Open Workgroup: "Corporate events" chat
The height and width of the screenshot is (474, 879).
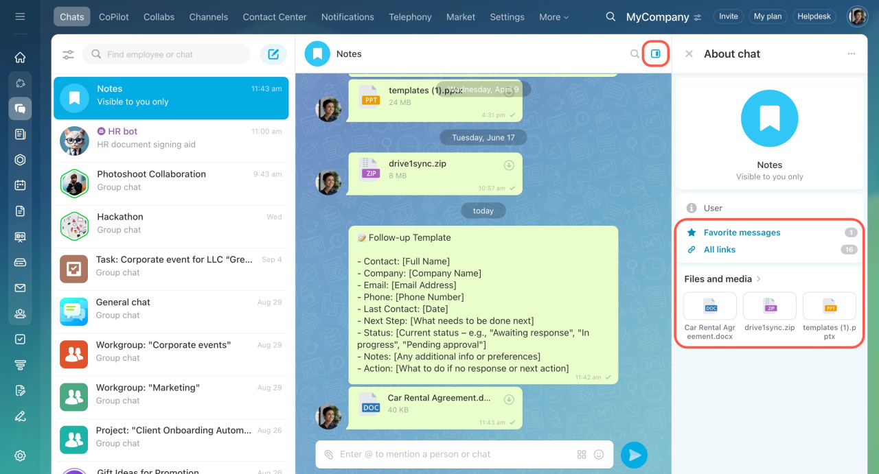pos(171,355)
